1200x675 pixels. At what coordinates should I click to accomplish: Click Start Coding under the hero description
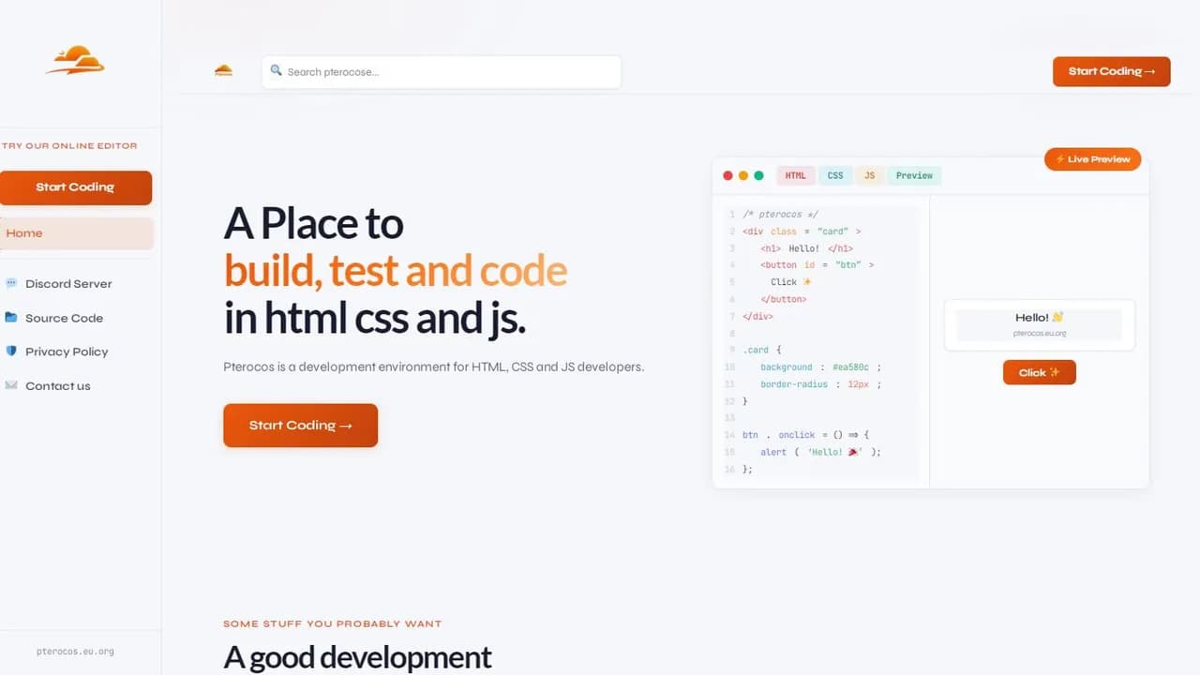coord(300,426)
